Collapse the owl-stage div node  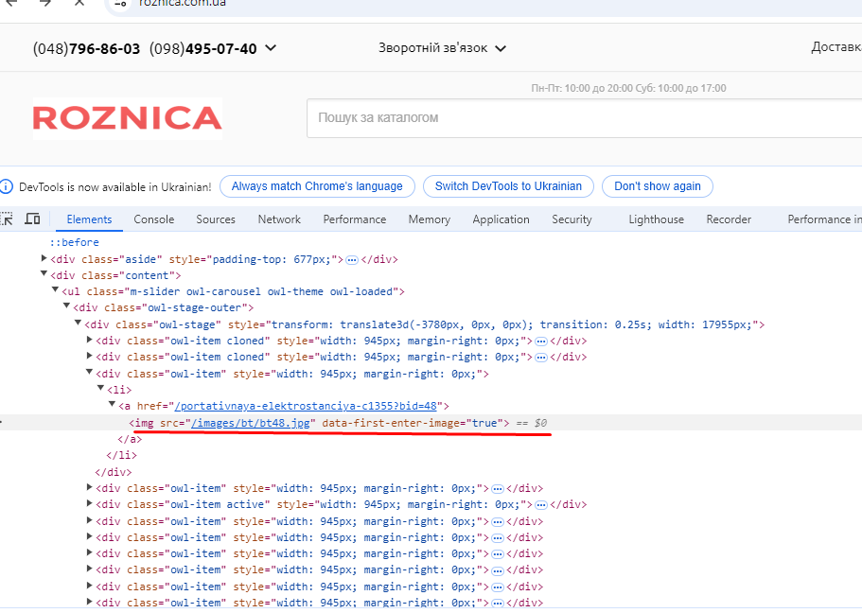point(79,324)
